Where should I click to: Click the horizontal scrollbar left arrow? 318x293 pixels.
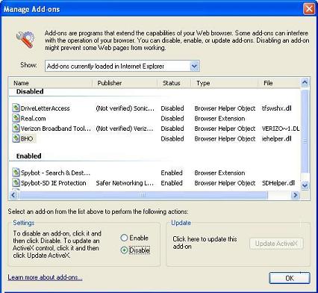[13, 195]
